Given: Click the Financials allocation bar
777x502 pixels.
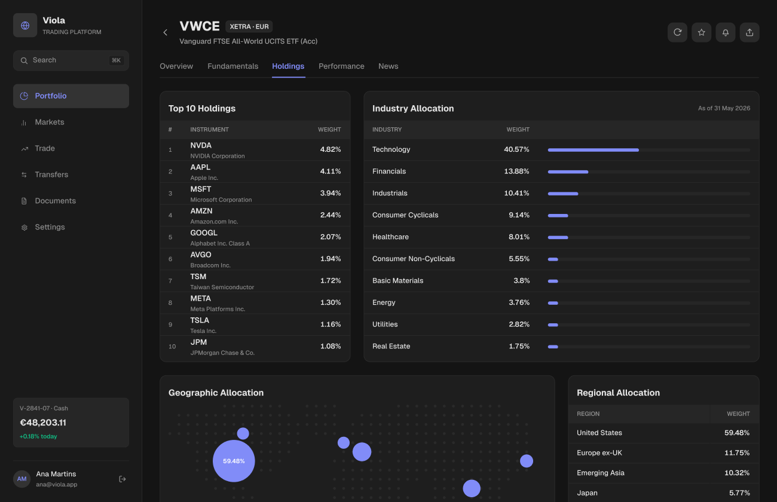Looking at the screenshot, I should click(648, 172).
